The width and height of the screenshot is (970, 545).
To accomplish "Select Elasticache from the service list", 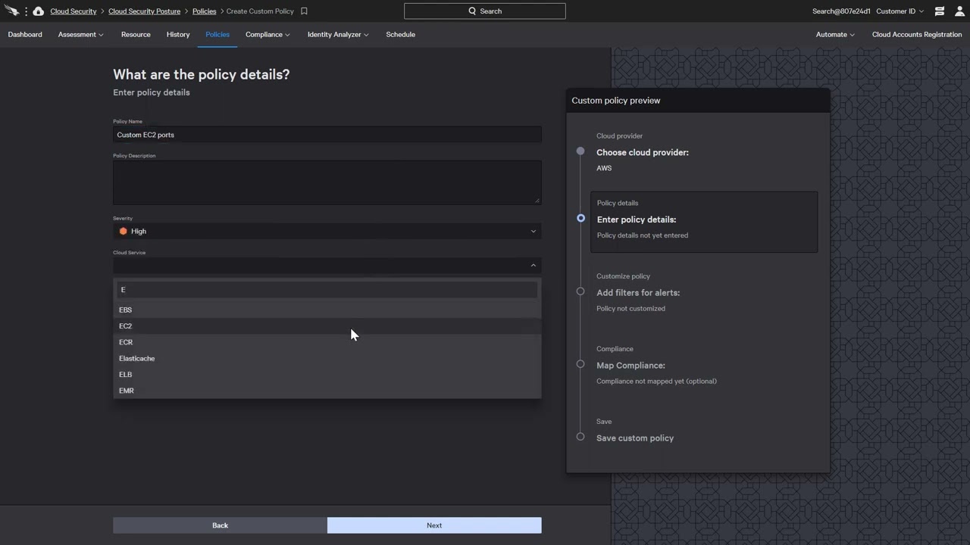I will coord(327,358).
